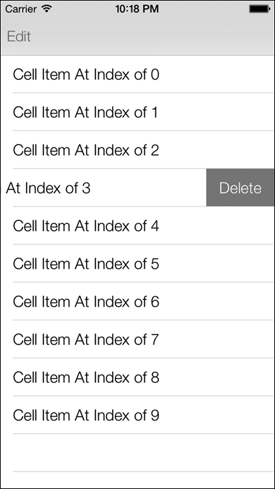Select Cell Item At Index of 7
Viewport: 275px width, 489px height.
coord(137,339)
